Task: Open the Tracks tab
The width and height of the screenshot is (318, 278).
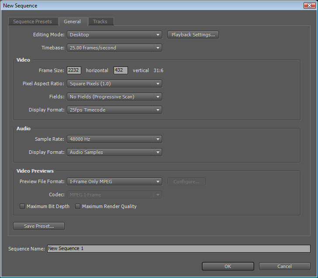Action: [x=100, y=21]
